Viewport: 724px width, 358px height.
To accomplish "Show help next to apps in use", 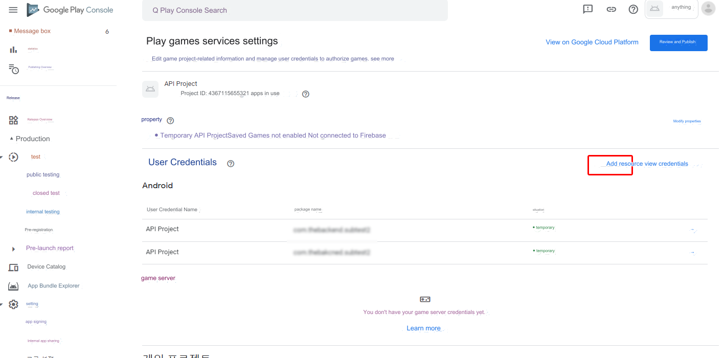I will pyautogui.click(x=306, y=94).
